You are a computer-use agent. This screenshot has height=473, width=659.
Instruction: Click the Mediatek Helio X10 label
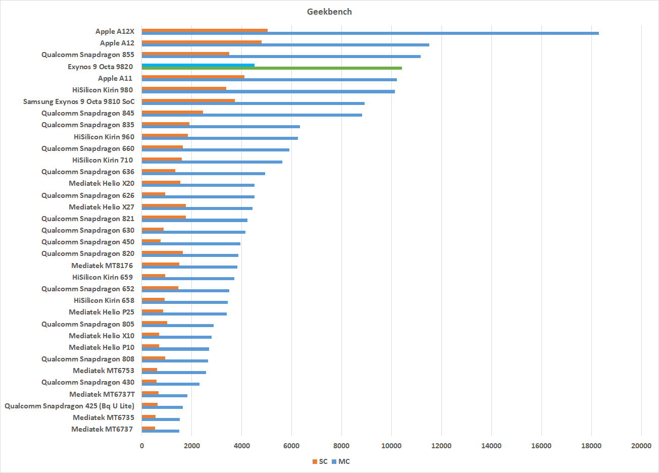tap(102, 336)
